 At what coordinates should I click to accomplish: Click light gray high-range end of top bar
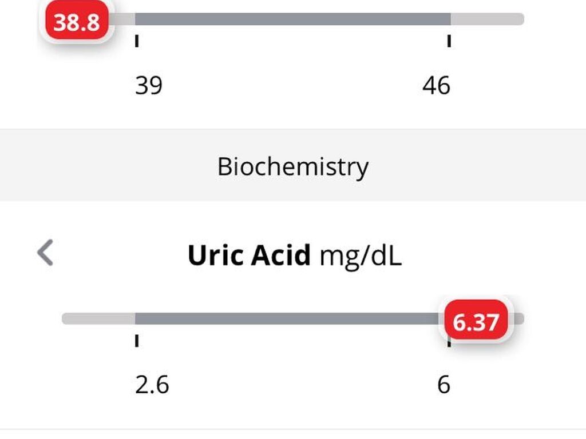[488, 19]
